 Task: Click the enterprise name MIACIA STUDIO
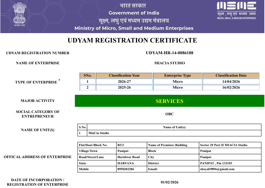(x=170, y=63)
